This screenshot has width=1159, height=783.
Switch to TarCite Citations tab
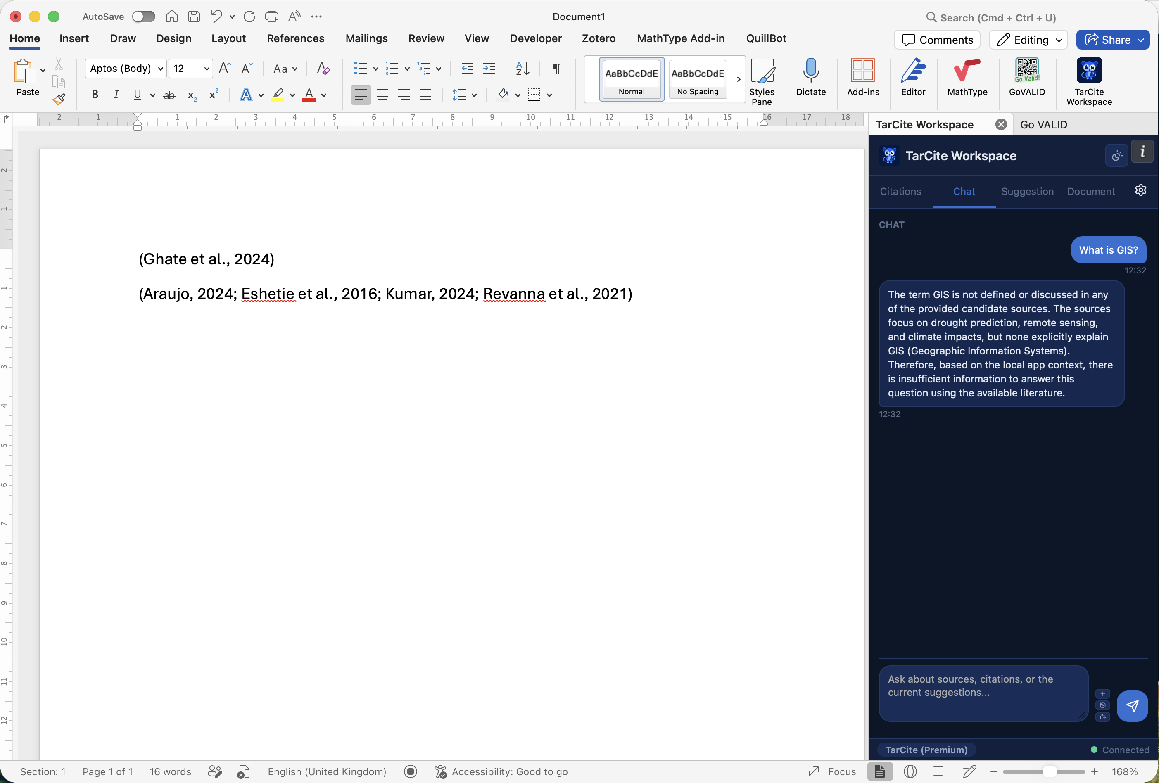[x=900, y=192]
